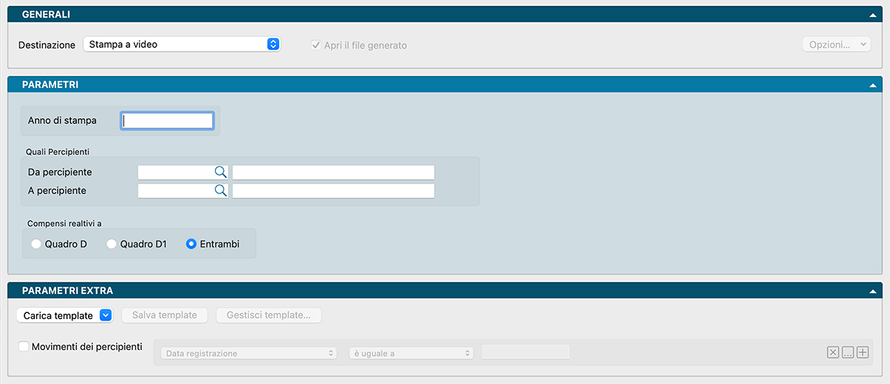Click the search magnifier for Da percipiente

point(220,172)
